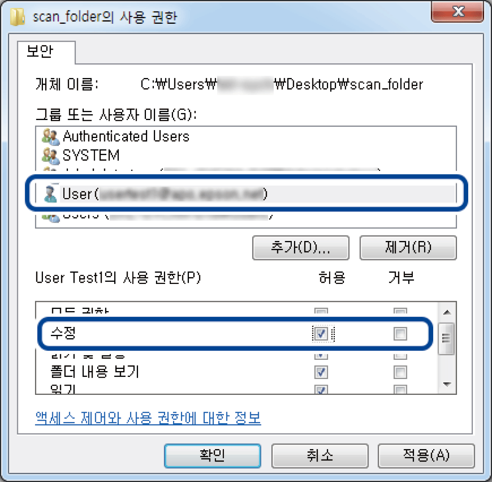Click the 추가(D)... button
Image resolution: width=492 pixels, height=482 pixels.
pos(301,248)
